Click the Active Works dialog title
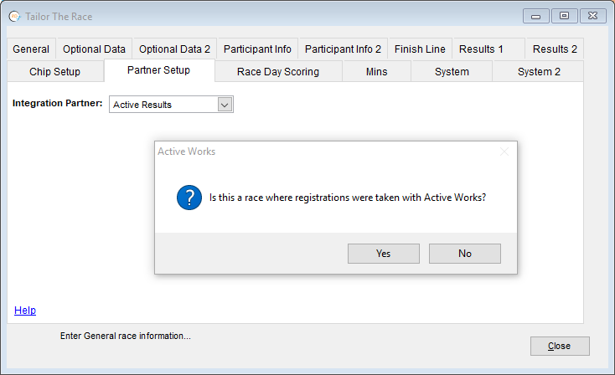The width and height of the screenshot is (615, 375). pyautogui.click(x=186, y=152)
